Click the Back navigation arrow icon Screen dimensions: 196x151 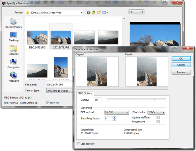click(x=88, y=12)
